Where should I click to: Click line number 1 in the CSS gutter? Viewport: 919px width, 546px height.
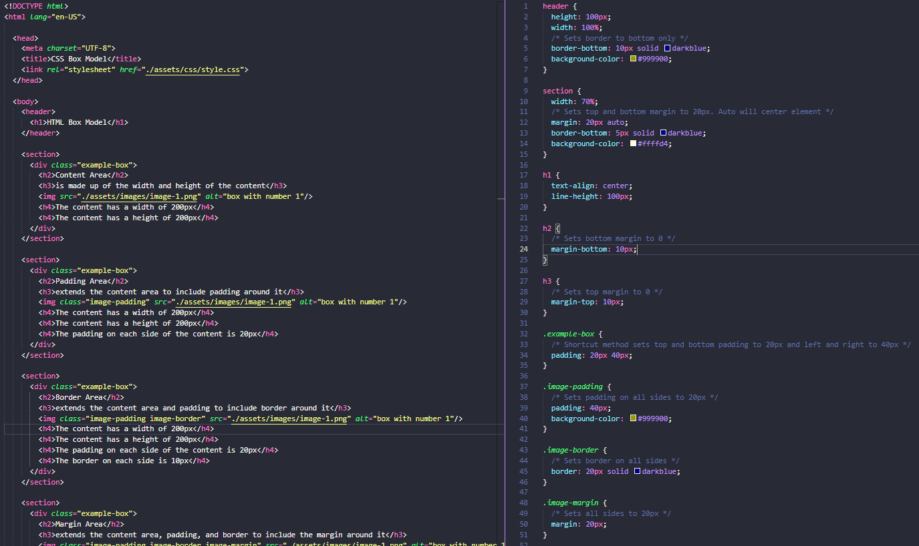point(525,6)
